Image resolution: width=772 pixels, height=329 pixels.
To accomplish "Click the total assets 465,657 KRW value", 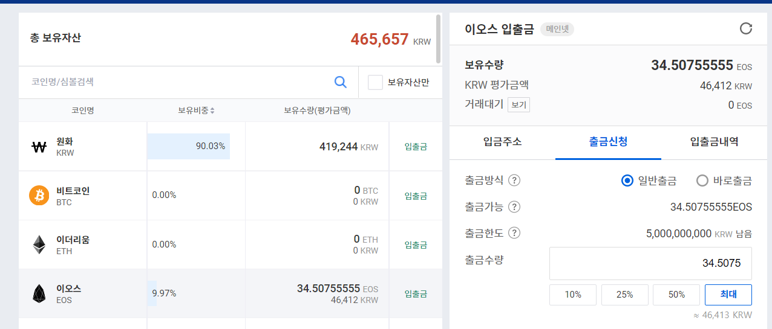I will click(x=391, y=40).
